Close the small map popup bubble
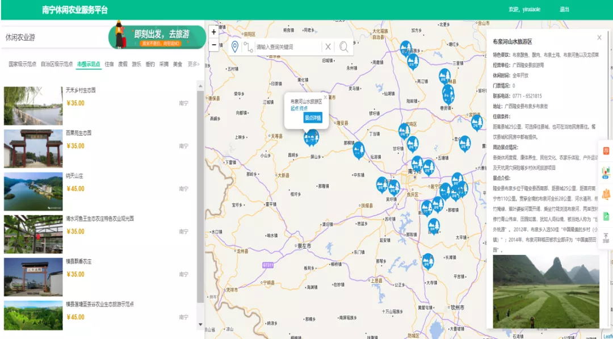This screenshot has width=613, height=339. [x=325, y=97]
